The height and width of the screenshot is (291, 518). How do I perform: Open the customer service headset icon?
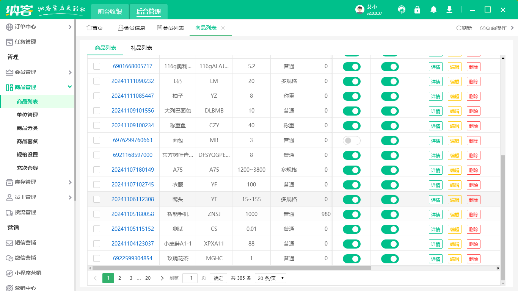pyautogui.click(x=401, y=10)
